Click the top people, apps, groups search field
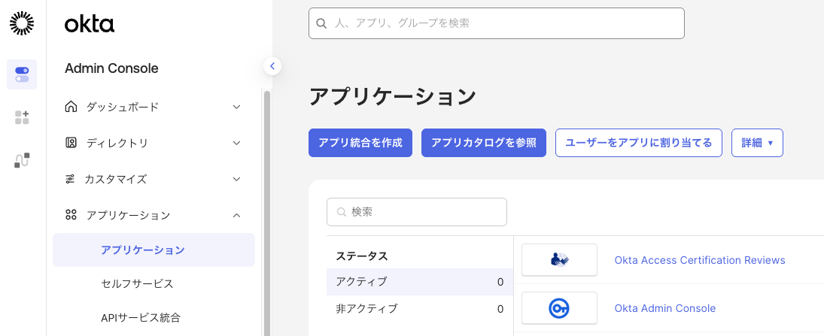This screenshot has width=824, height=336. pos(497,23)
